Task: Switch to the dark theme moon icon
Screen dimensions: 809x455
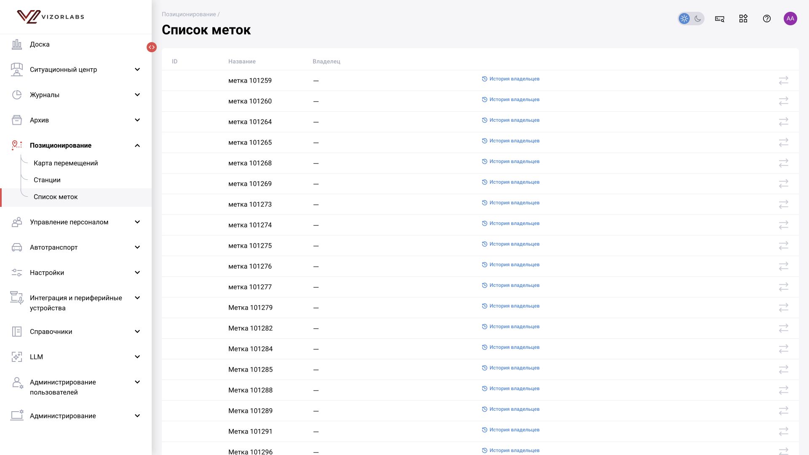Action: 698,19
